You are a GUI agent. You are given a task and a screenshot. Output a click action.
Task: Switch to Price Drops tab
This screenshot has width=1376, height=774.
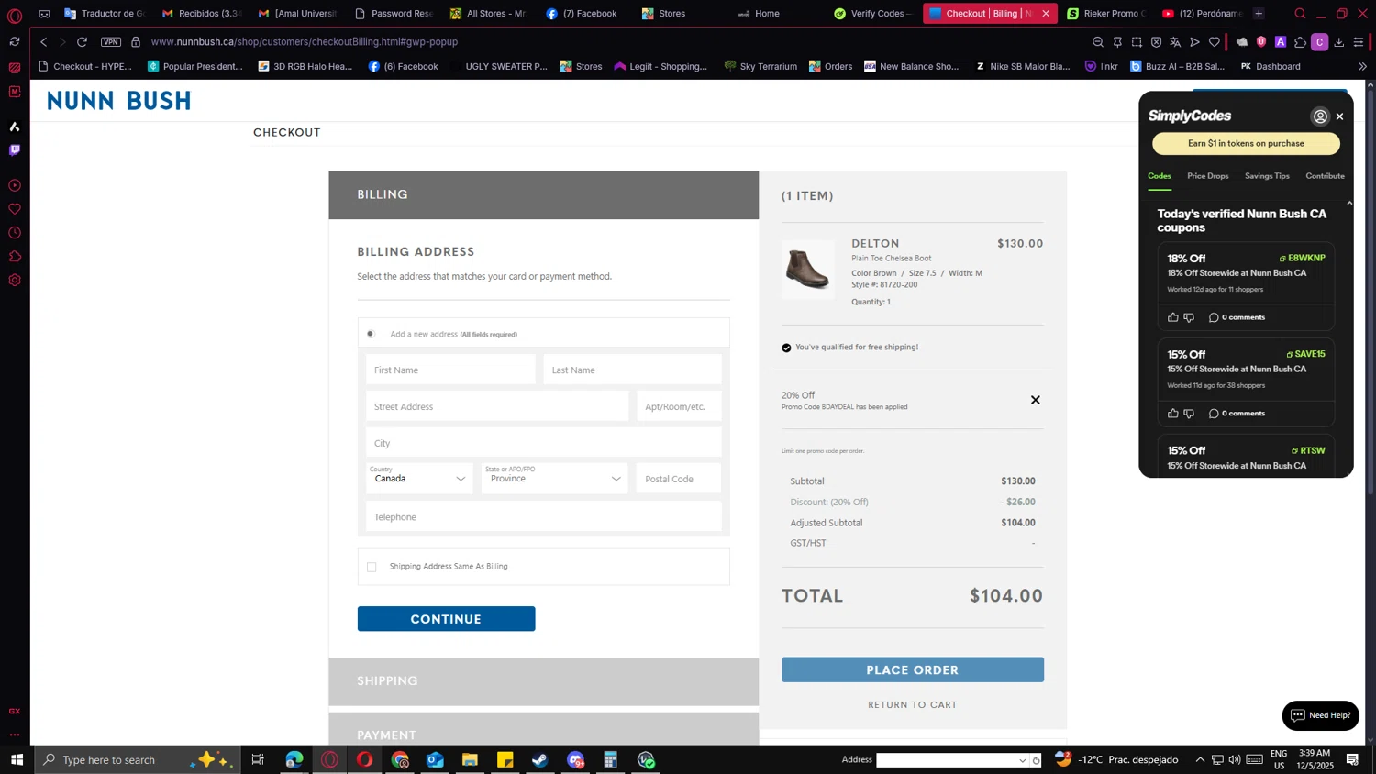tap(1207, 176)
